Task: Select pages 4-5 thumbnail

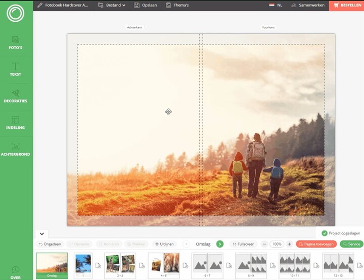Action: click(x=164, y=266)
